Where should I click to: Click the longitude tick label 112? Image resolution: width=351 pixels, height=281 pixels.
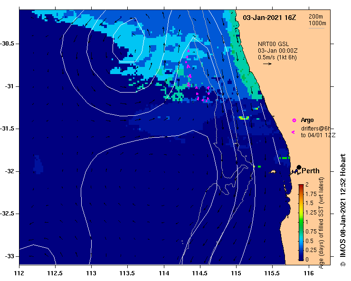pyautogui.click(x=19, y=273)
